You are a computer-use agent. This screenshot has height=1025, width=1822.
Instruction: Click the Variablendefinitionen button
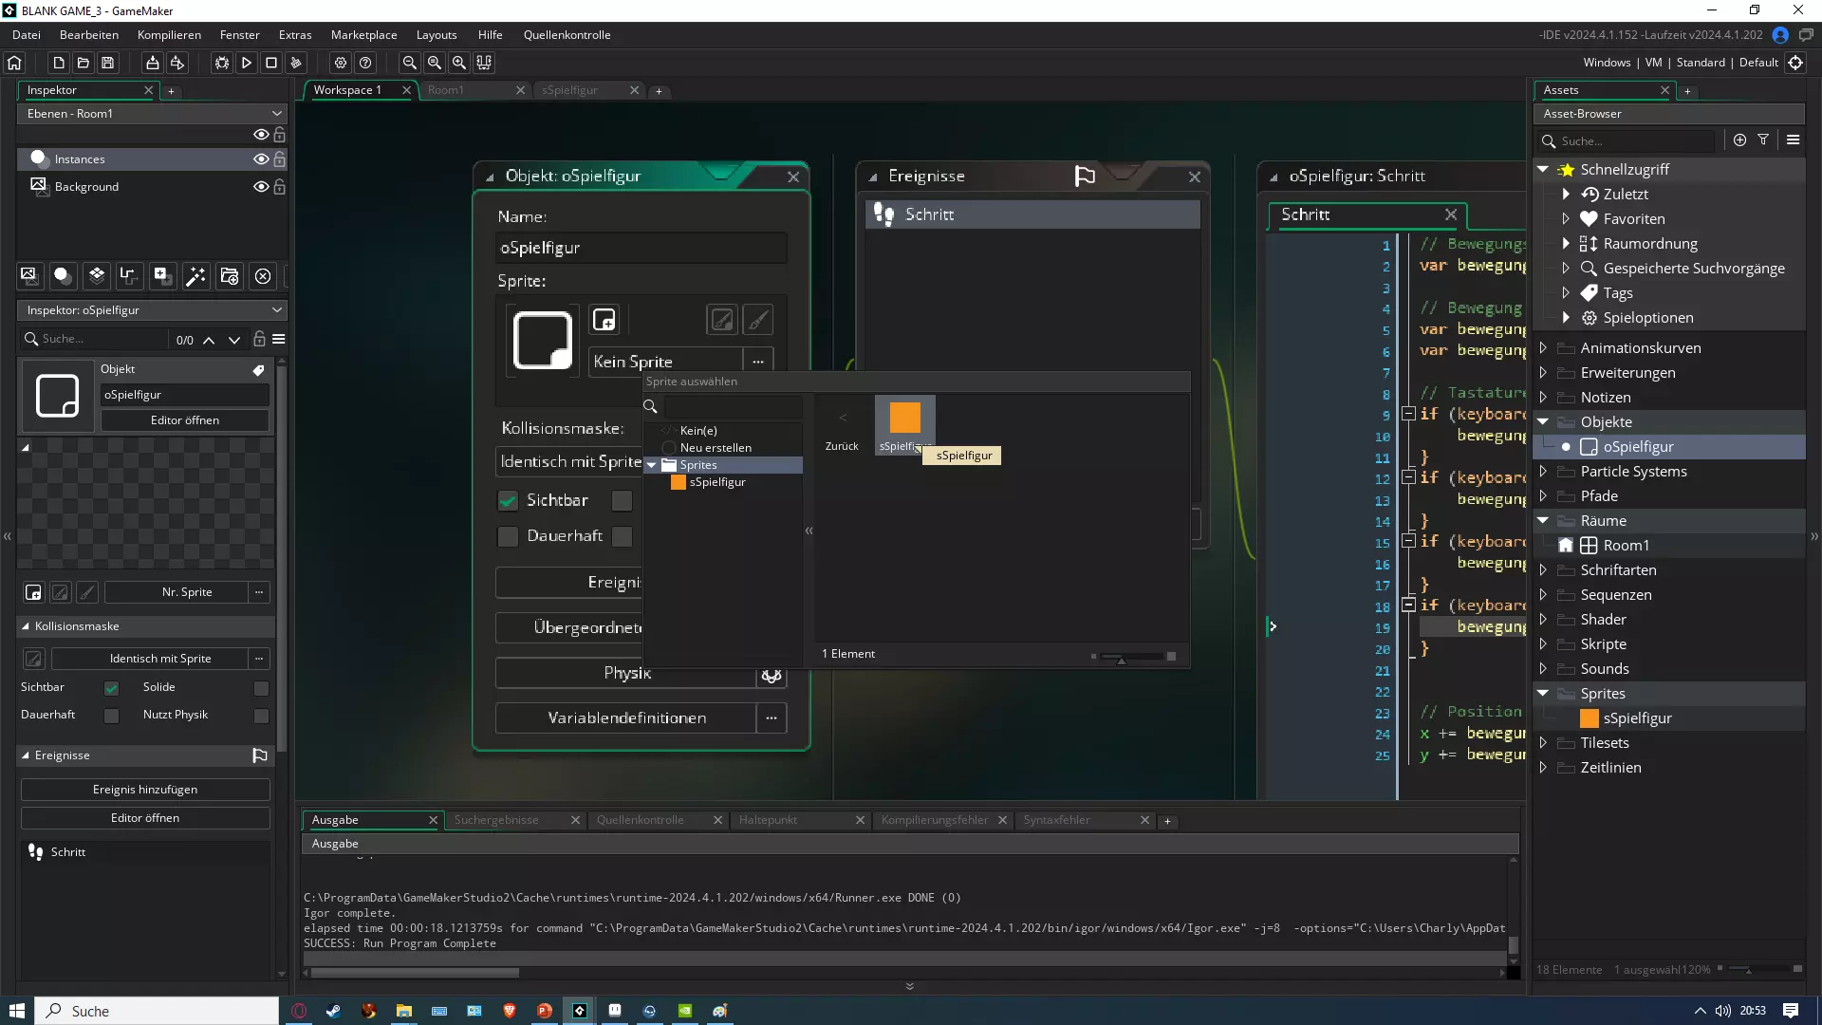point(626,718)
